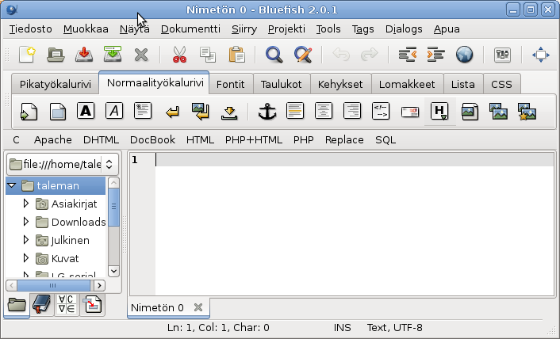Image resolution: width=560 pixels, height=339 pixels.
Task: Expand the Julkinen folder
Action: click(x=25, y=240)
